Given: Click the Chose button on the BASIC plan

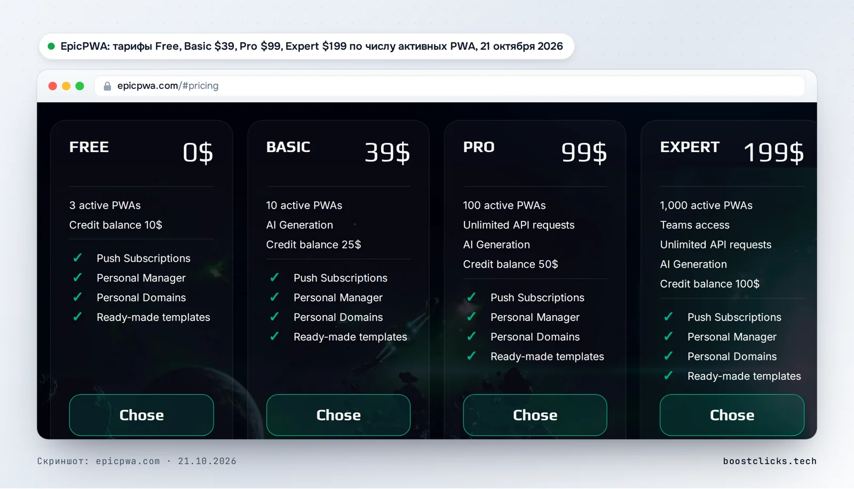Looking at the screenshot, I should pyautogui.click(x=338, y=415).
